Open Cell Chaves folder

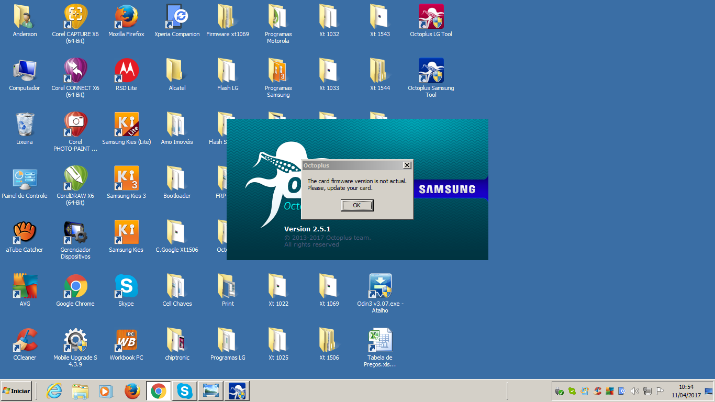pyautogui.click(x=177, y=291)
